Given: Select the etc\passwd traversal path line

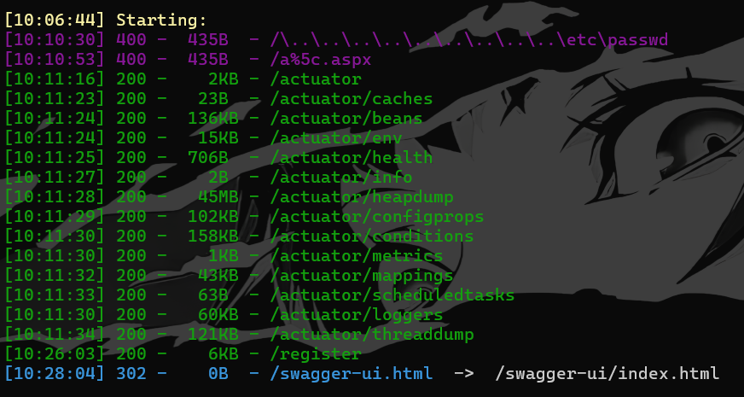Looking at the screenshot, I should (468, 40).
